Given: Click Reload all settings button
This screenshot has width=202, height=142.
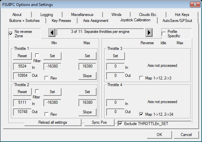Looking at the screenshot, I should pyautogui.click(x=53, y=122).
